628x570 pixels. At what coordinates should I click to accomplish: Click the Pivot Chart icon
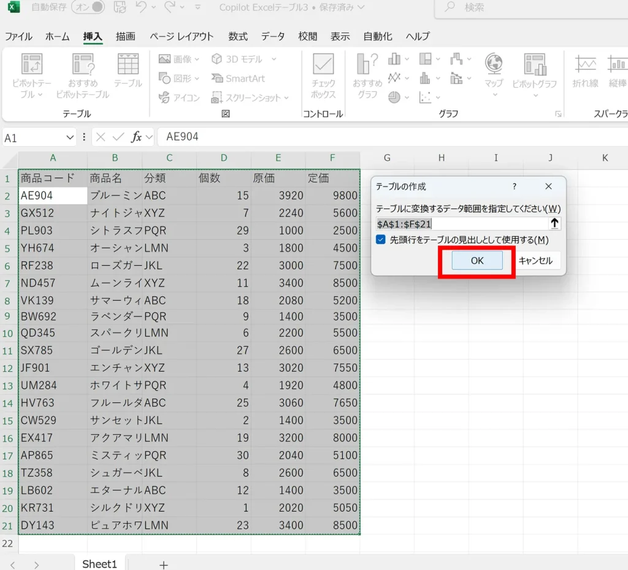click(535, 64)
